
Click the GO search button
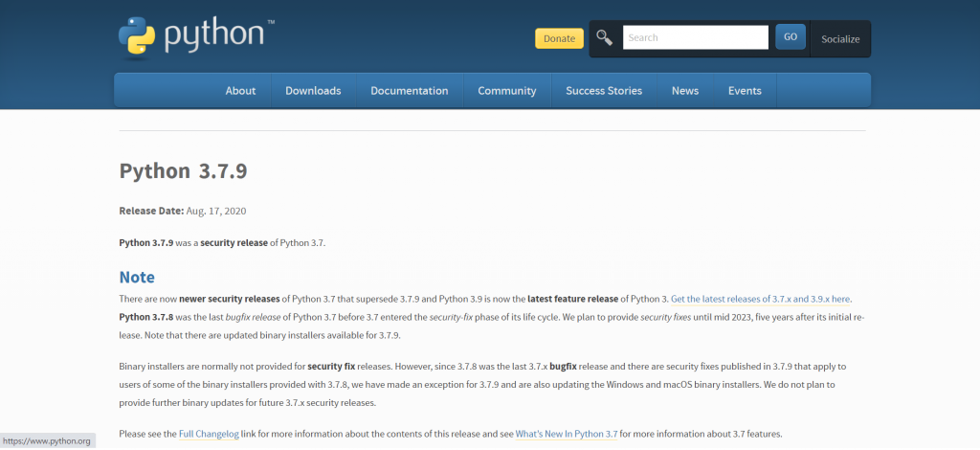[791, 37]
